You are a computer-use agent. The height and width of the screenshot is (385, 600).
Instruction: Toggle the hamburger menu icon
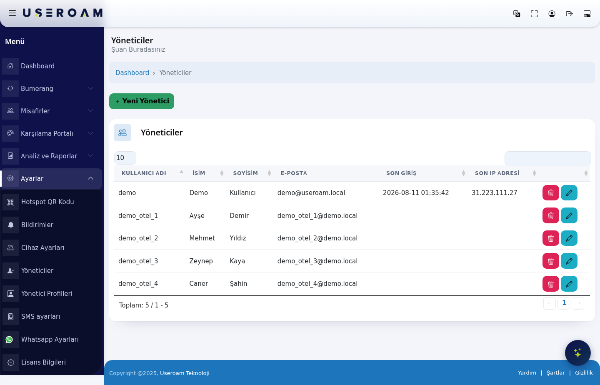pyautogui.click(x=12, y=13)
